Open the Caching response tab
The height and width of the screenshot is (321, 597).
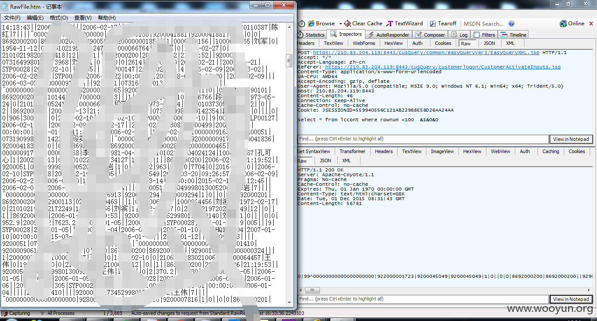pyautogui.click(x=551, y=151)
